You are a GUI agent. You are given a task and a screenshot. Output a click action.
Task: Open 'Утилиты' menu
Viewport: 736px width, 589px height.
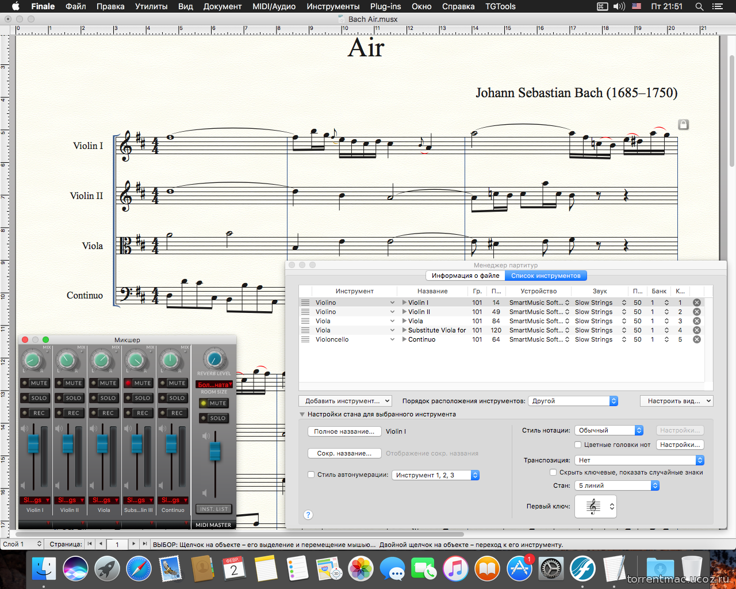coord(151,6)
